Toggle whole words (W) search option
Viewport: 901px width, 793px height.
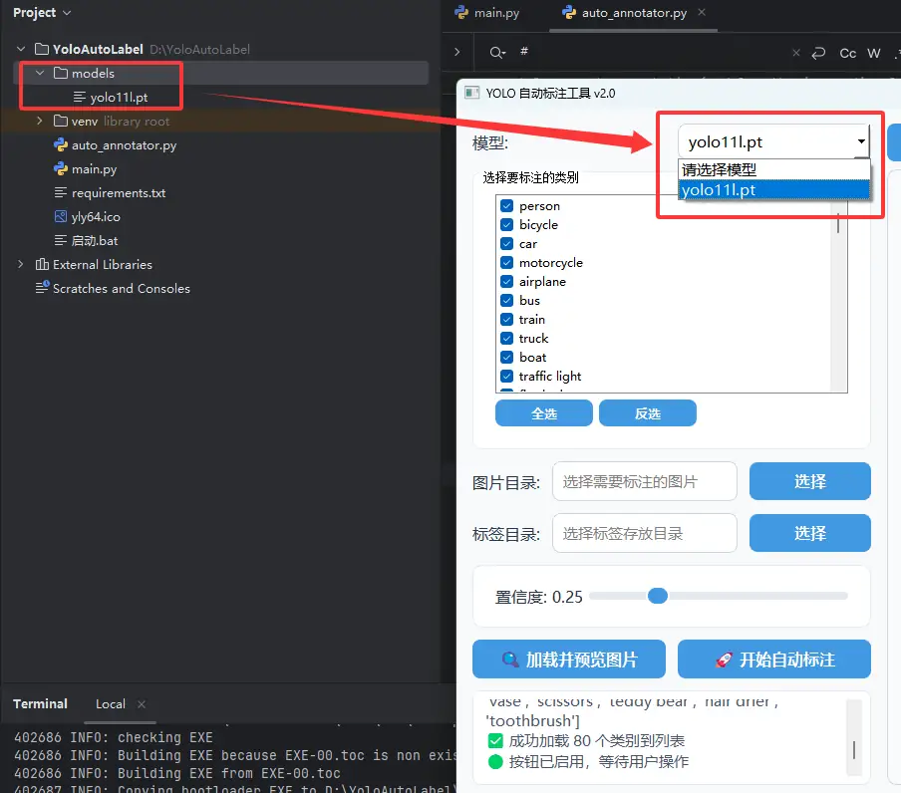coord(874,53)
